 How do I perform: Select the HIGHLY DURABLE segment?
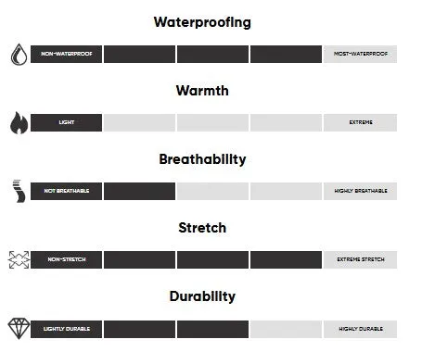[360, 329]
